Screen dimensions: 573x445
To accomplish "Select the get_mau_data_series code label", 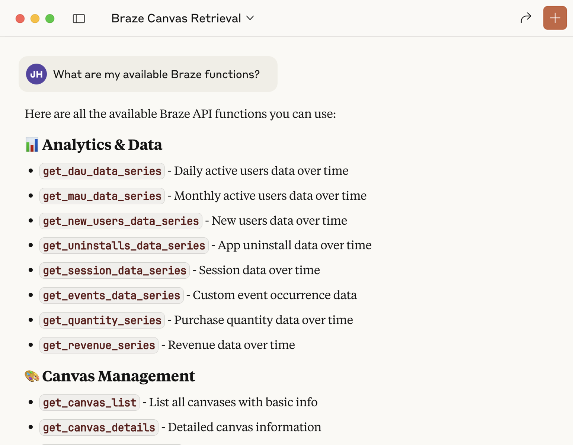I will coord(102,196).
